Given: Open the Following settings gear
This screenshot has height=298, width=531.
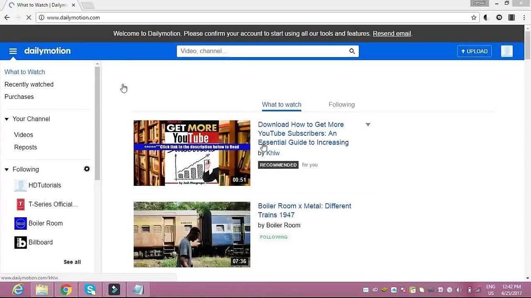Looking at the screenshot, I should 87,169.
